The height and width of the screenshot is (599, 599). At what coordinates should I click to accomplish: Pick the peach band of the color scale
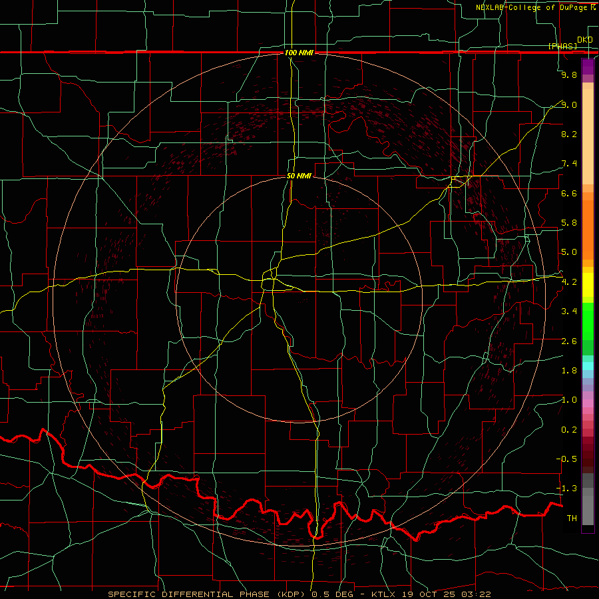[x=588, y=136]
